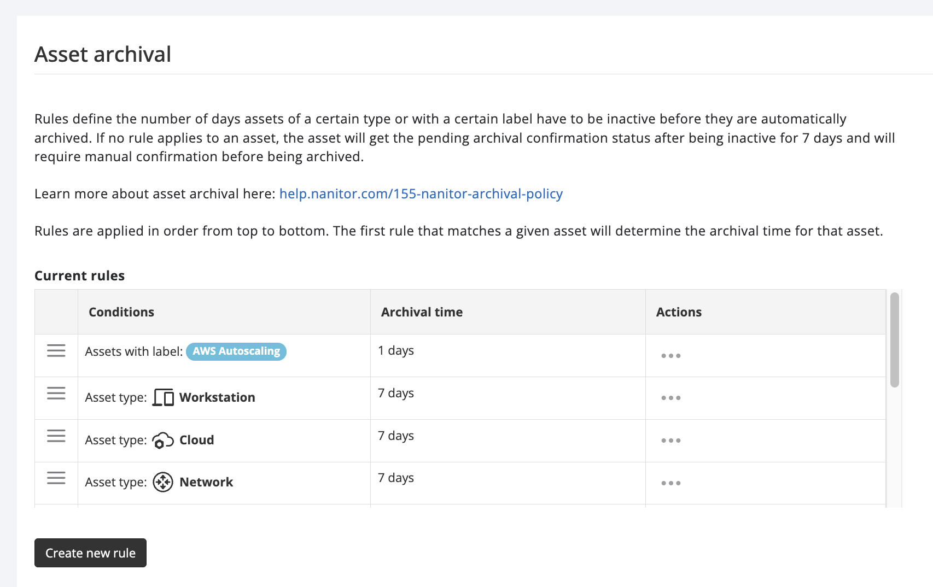Click the rules table vertical scrollbar
Viewport: 933px width, 587px height.
coord(894,340)
